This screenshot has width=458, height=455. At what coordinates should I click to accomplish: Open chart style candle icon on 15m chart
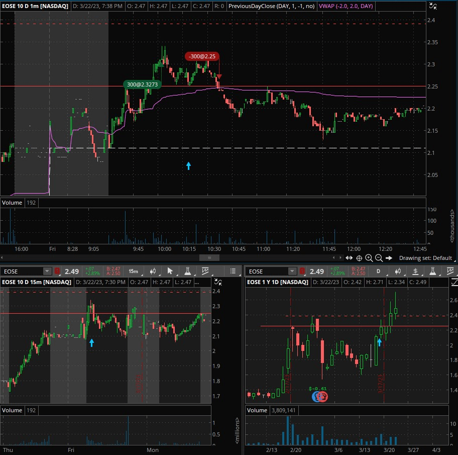click(153, 271)
